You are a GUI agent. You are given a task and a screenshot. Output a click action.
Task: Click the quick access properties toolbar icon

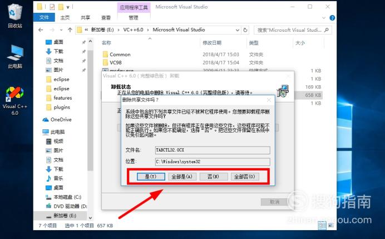pyautogui.click(x=52, y=7)
